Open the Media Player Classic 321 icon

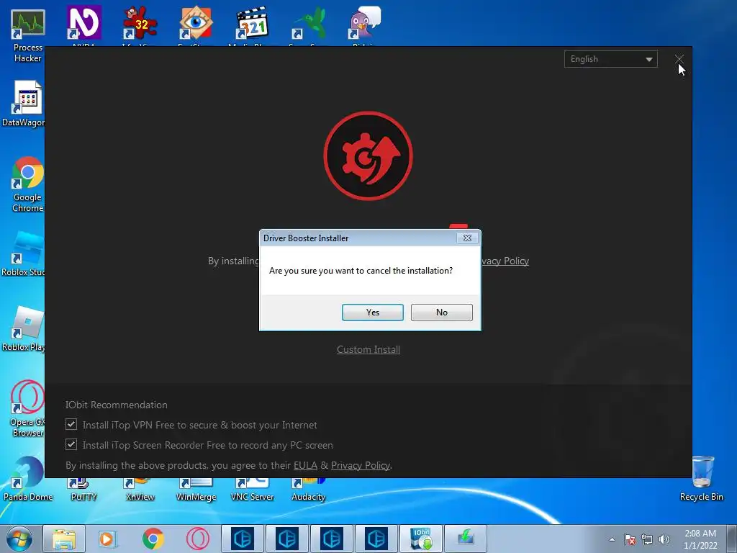(x=252, y=25)
